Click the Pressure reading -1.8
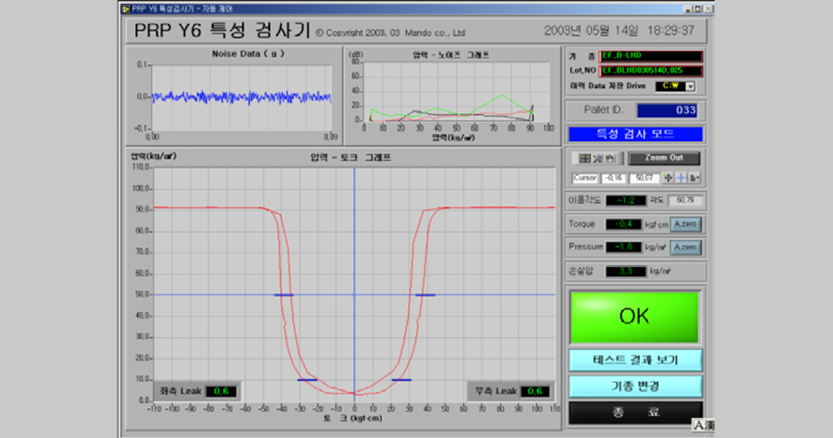 pyautogui.click(x=623, y=247)
